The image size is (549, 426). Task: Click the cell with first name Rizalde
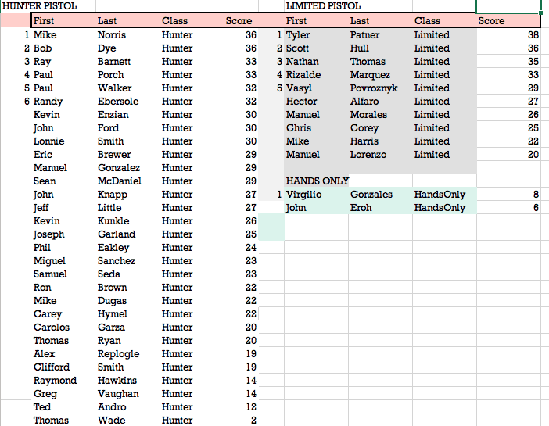316,75
